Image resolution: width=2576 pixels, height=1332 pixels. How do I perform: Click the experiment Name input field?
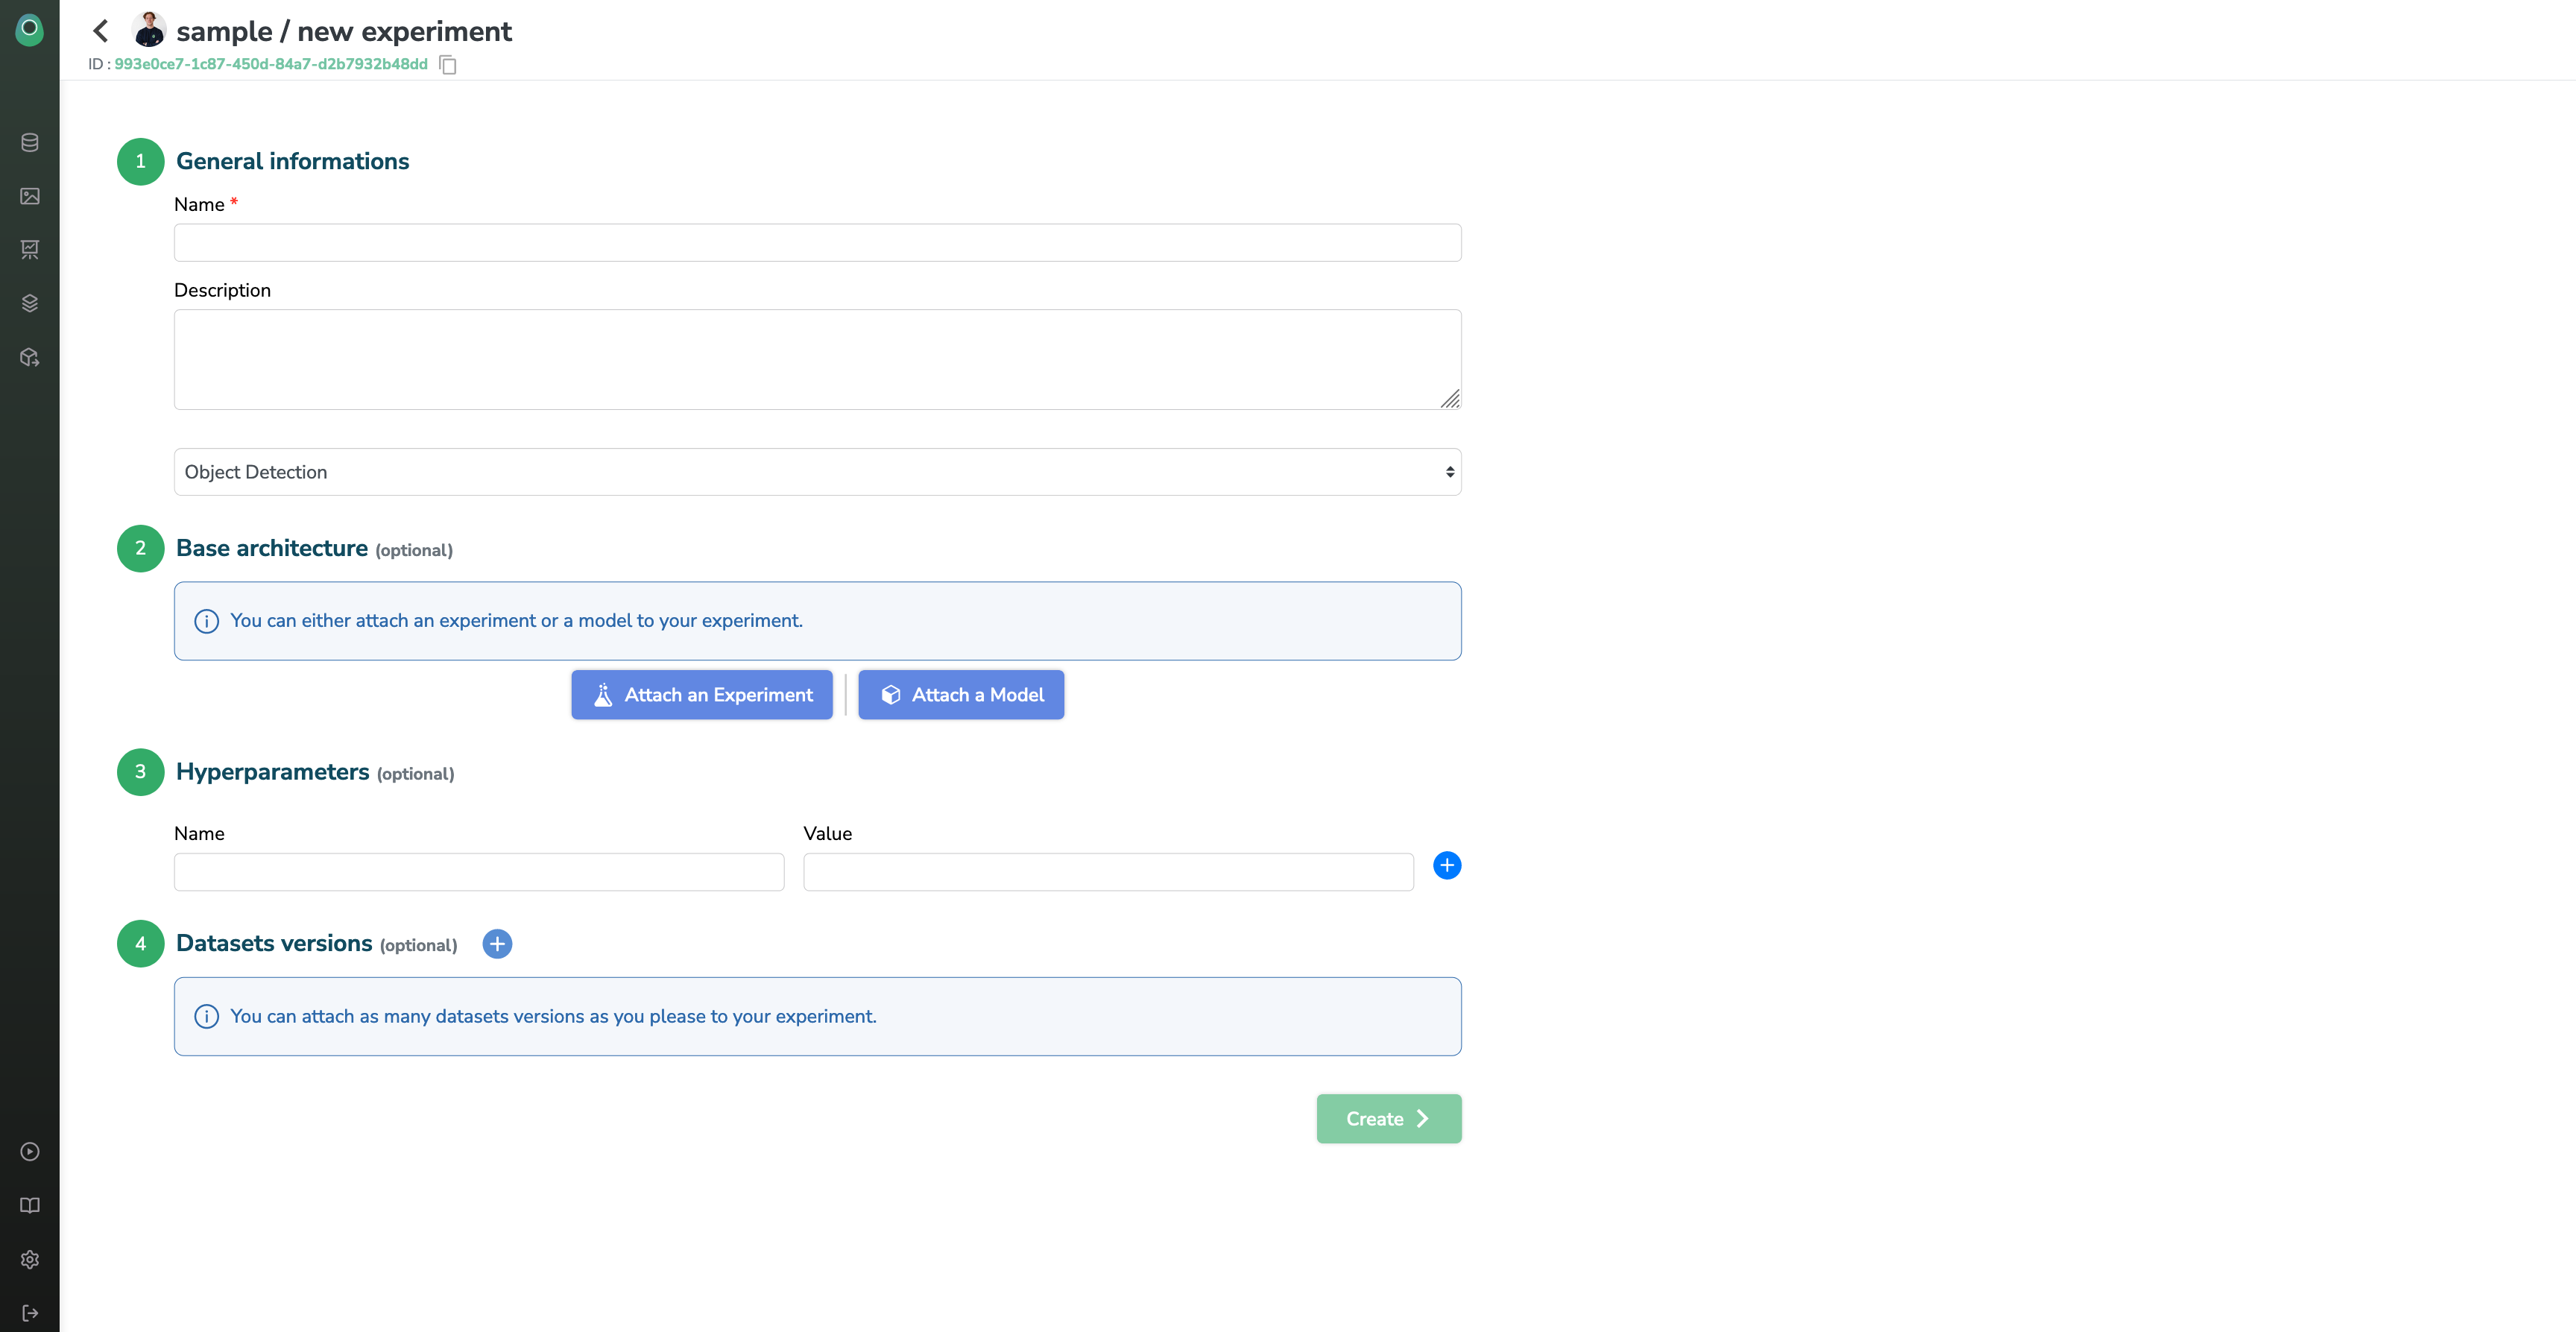(x=817, y=243)
